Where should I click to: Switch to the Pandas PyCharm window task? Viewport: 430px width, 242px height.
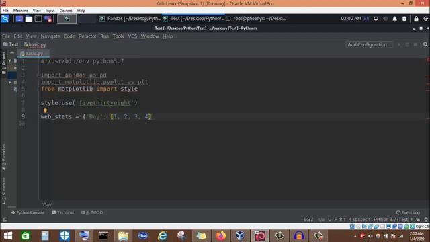point(130,19)
